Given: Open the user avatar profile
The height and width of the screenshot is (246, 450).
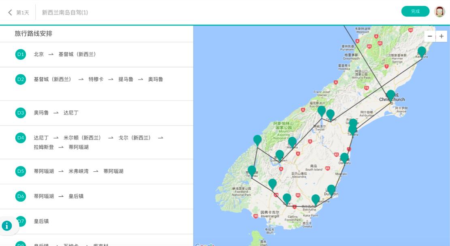Looking at the screenshot, I should tap(439, 11).
